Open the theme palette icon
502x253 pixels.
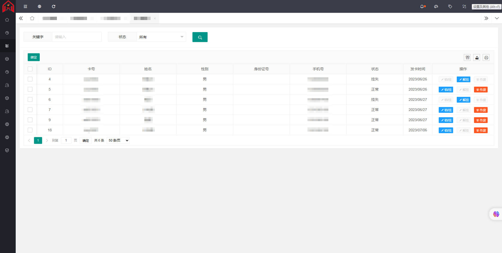coord(436,7)
